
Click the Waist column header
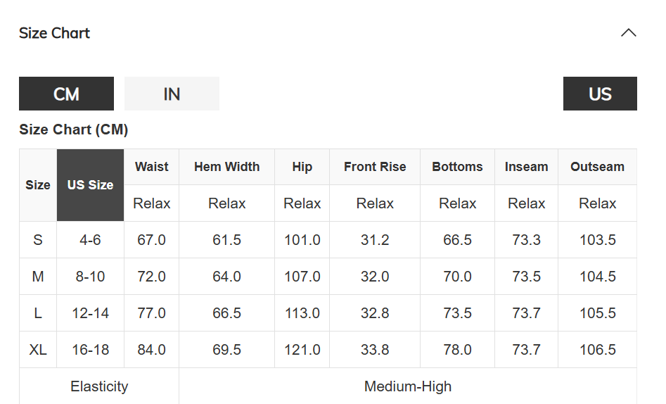coord(152,167)
